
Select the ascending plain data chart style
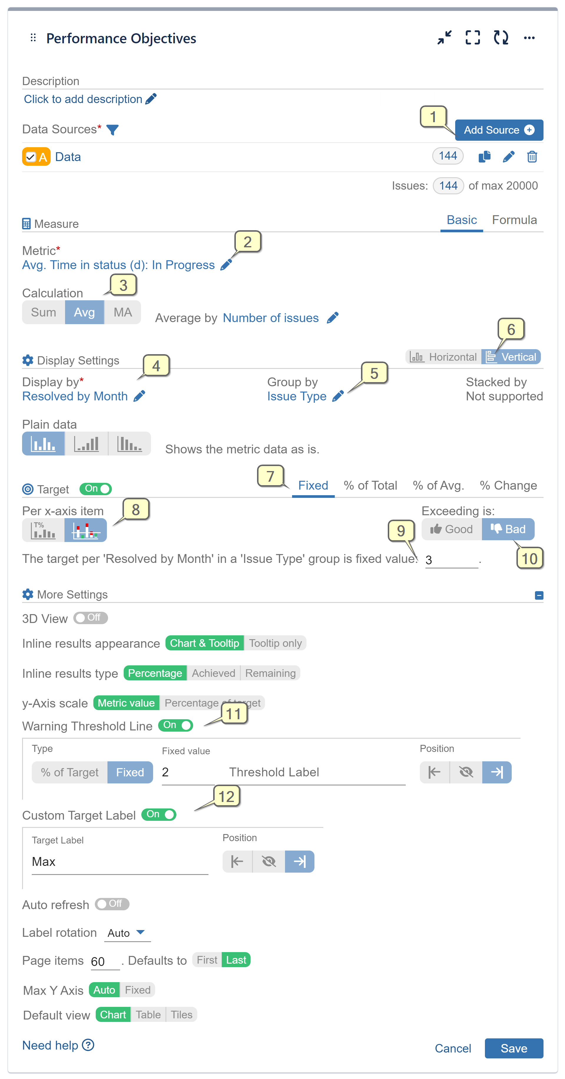(x=86, y=443)
